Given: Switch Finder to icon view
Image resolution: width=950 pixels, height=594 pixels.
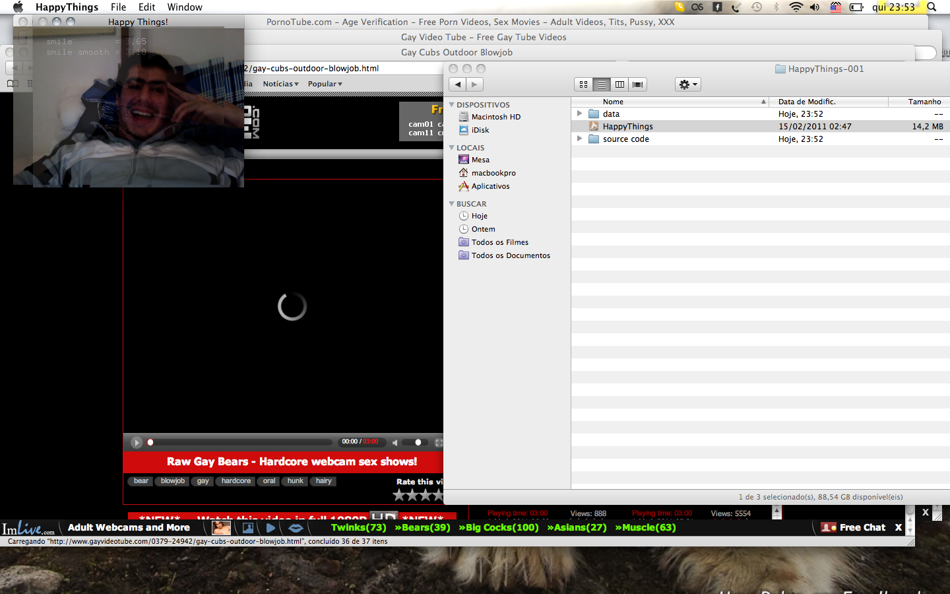Looking at the screenshot, I should pyautogui.click(x=583, y=84).
